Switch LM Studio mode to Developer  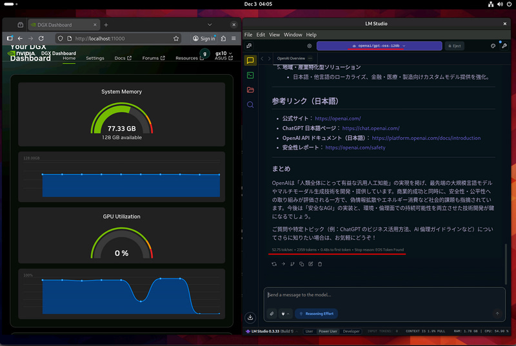(x=351, y=331)
